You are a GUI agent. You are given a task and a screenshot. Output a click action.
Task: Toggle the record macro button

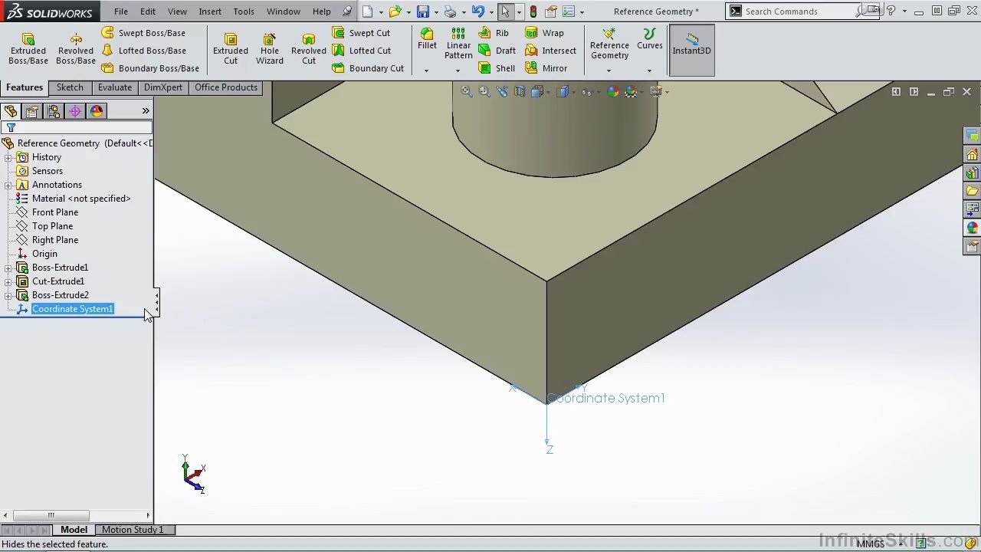533,11
